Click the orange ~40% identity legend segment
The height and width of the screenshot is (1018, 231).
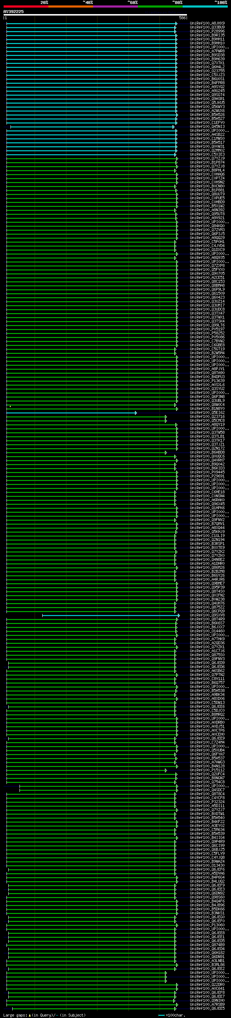(71, 7)
